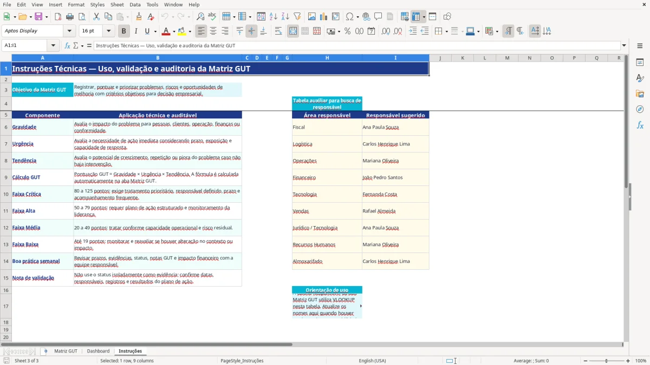Viewport: 650px width, 365px height.
Task: Run the spelling check
Action: tap(212, 17)
